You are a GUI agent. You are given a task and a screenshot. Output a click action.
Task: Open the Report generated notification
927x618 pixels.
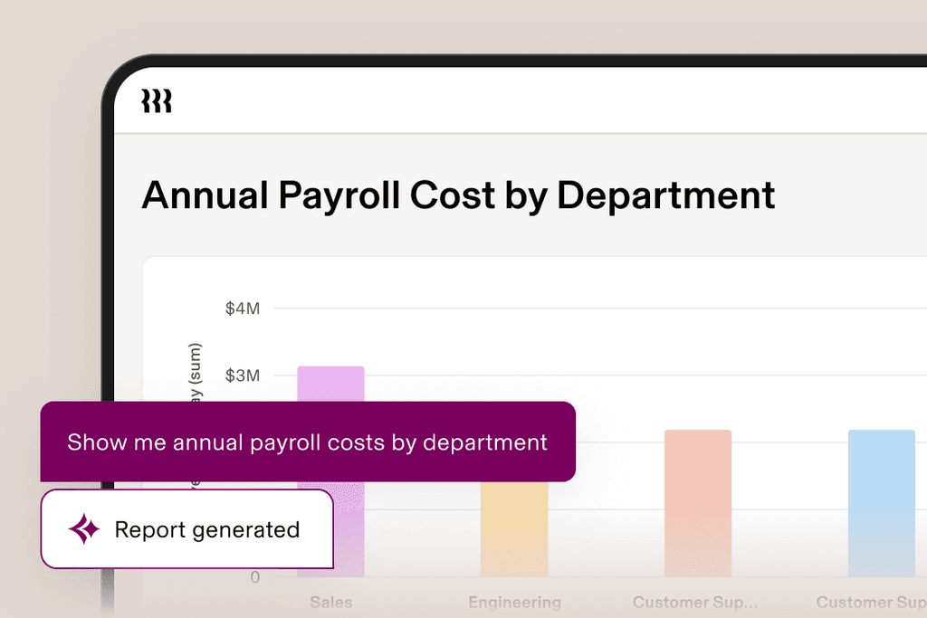click(186, 528)
